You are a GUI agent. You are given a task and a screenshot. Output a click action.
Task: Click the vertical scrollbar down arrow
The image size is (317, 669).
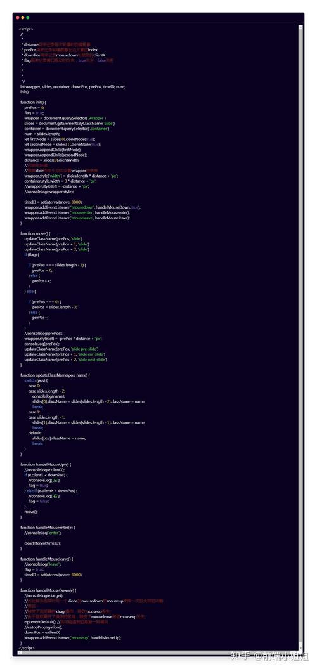(301, 647)
